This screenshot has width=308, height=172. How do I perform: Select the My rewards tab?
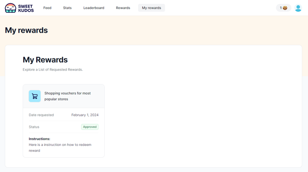(x=151, y=8)
